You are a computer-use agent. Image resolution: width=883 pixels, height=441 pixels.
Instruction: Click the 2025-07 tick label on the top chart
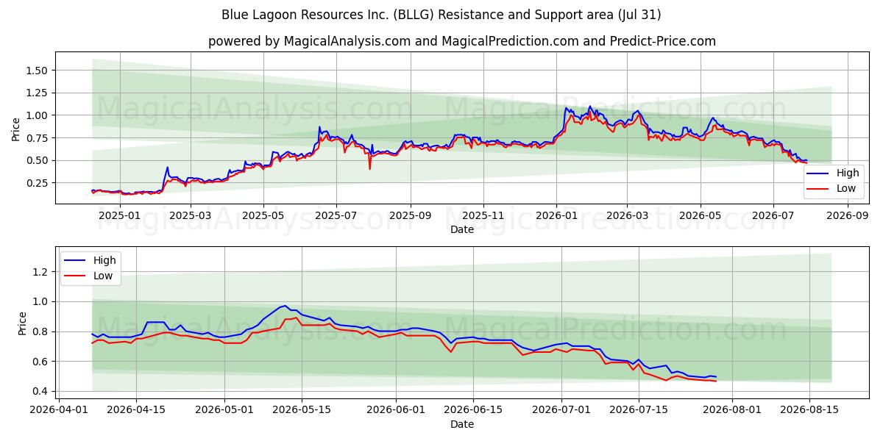[x=336, y=216]
